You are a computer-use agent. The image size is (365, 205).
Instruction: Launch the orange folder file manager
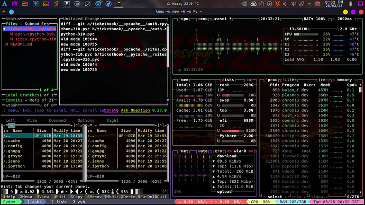pos(25,4)
